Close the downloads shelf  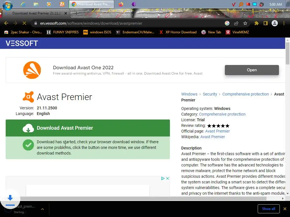click(285, 209)
